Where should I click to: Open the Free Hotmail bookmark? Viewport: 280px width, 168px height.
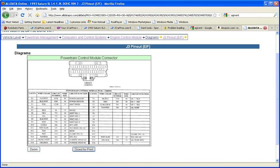[x=96, y=22]
